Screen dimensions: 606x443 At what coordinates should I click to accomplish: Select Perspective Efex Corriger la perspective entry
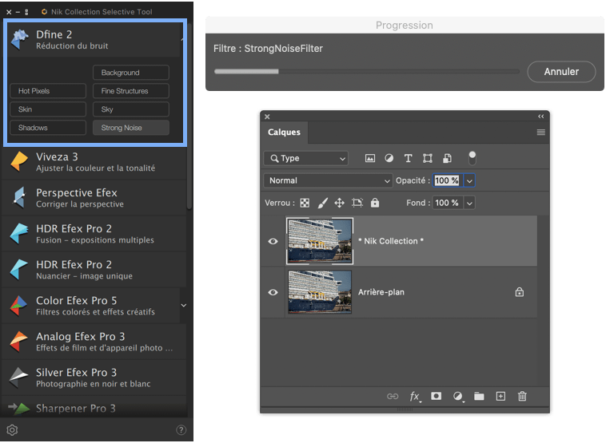[94, 198]
